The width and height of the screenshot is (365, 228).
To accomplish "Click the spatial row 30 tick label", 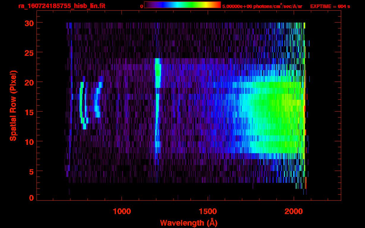I will point(29,23).
